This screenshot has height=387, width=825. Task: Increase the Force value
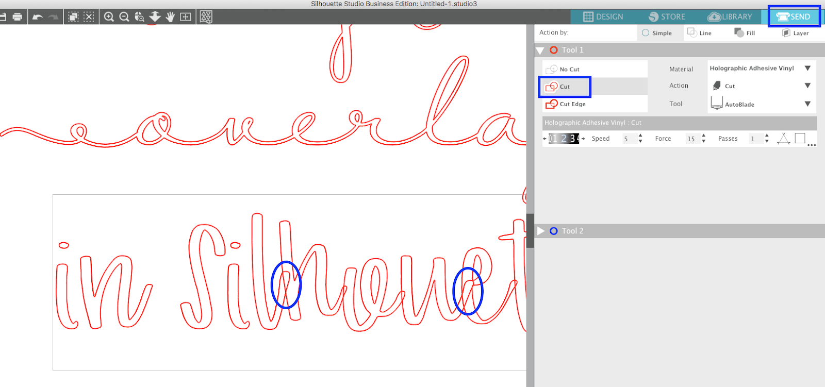pyautogui.click(x=704, y=136)
